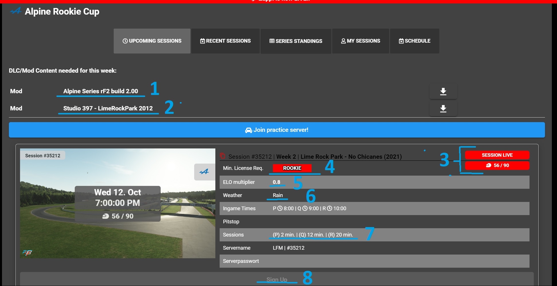Click the car icon on Join practice server

click(248, 130)
